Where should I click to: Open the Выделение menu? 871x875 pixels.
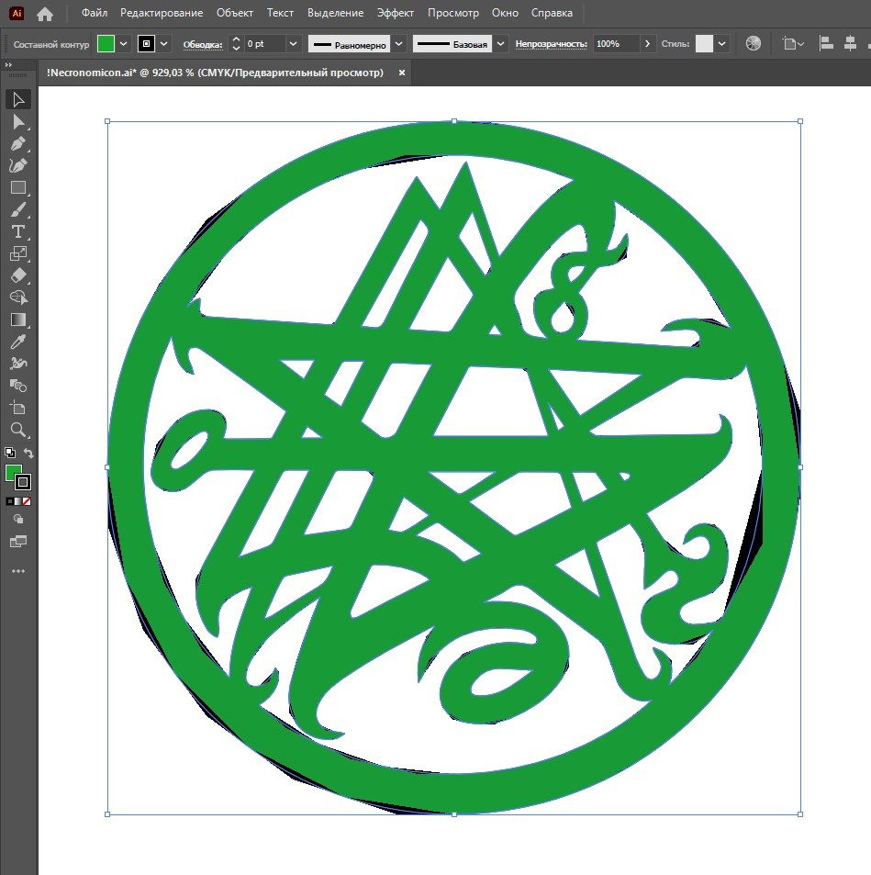(x=335, y=13)
